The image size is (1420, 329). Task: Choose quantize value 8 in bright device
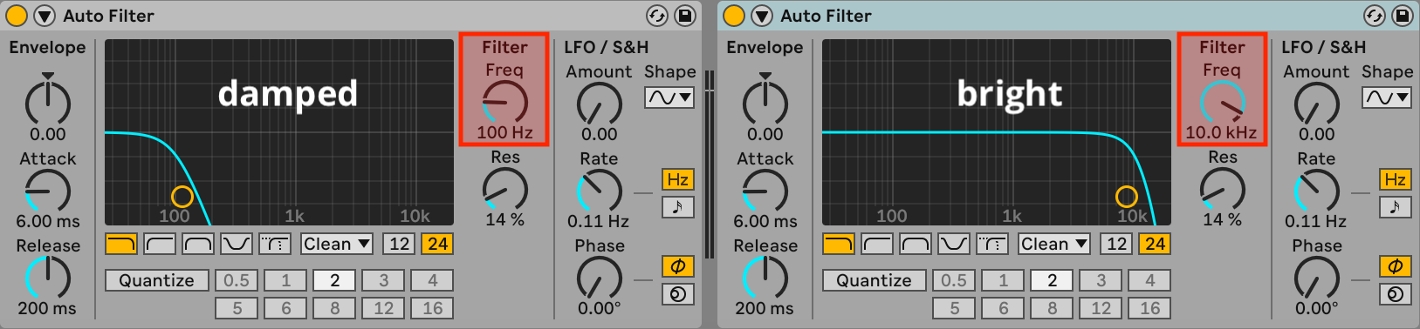point(1052,308)
